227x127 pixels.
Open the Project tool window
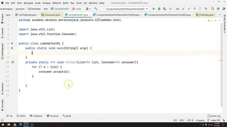(x=2, y=19)
